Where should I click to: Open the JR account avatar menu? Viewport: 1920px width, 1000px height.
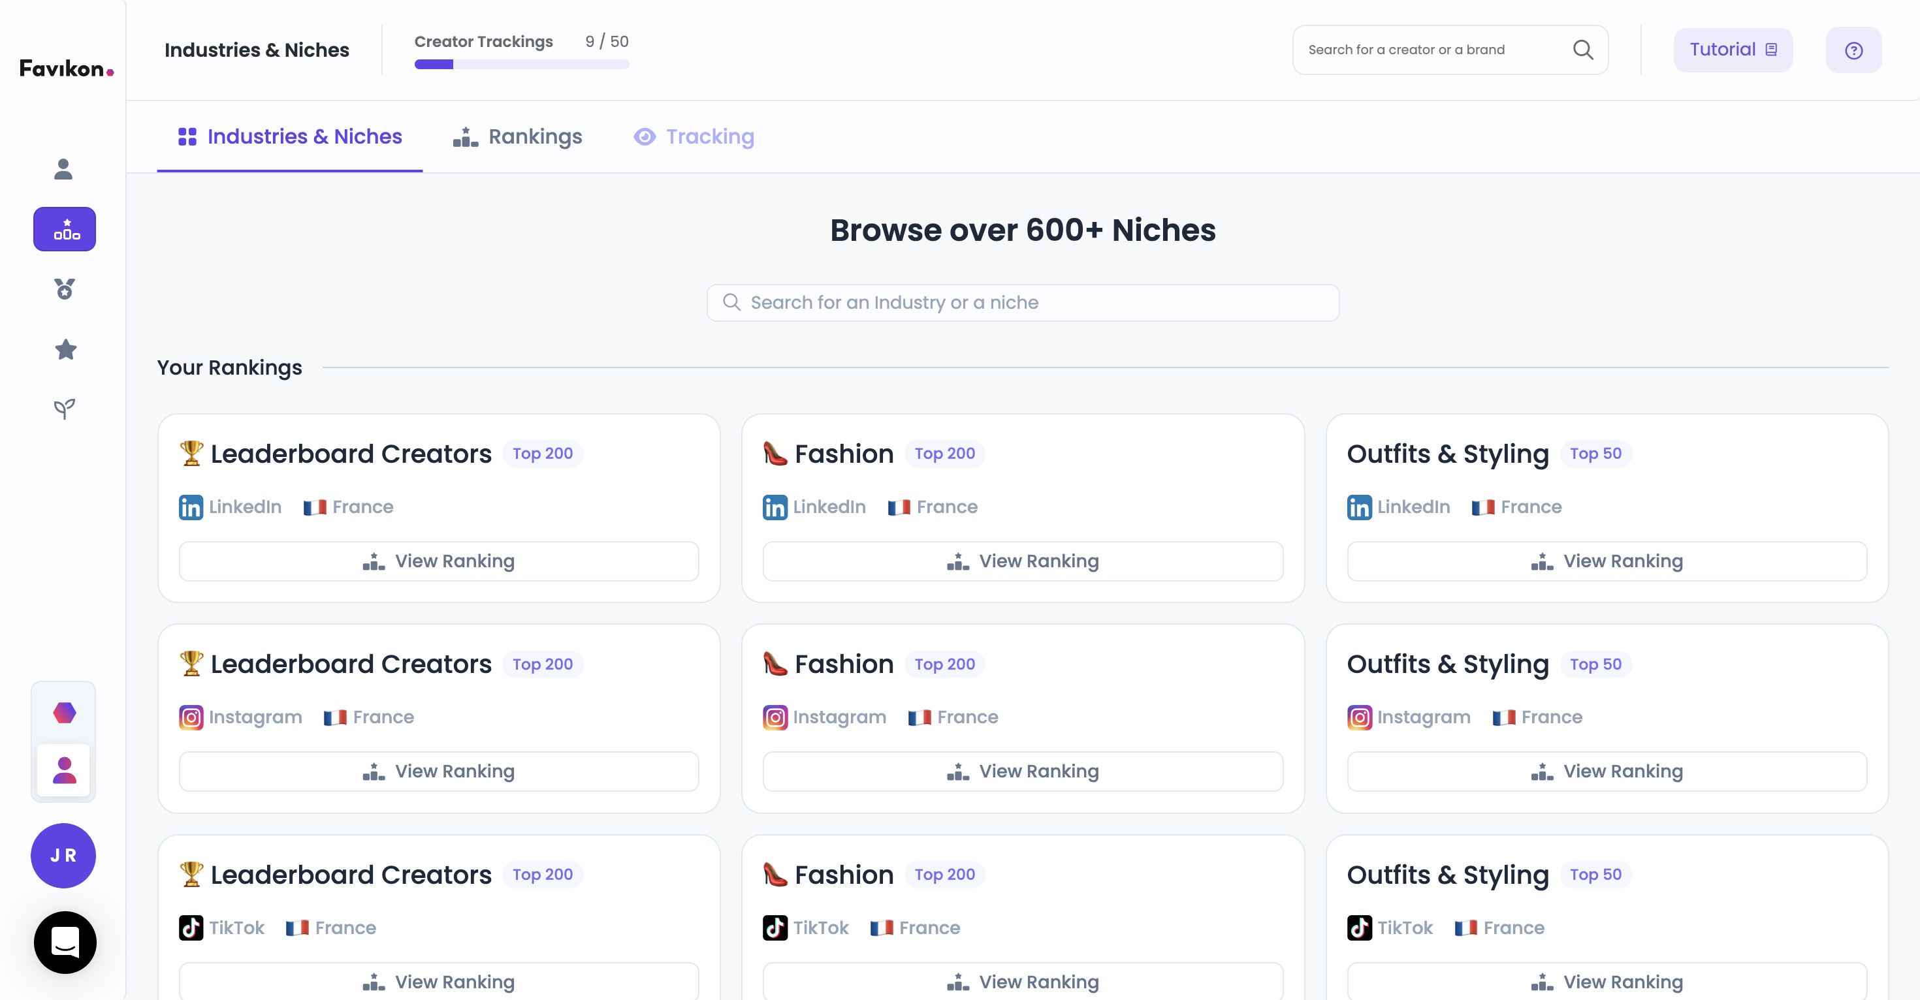[x=63, y=854]
